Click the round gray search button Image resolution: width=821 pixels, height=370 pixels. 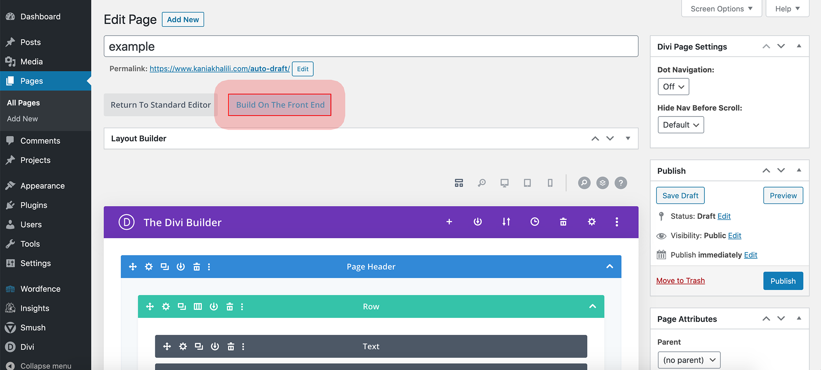click(x=584, y=183)
